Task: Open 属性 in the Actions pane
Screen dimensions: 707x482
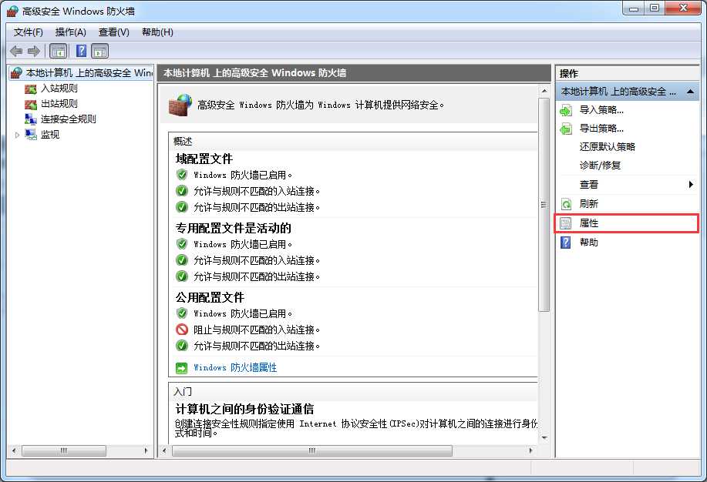Action: (x=626, y=223)
